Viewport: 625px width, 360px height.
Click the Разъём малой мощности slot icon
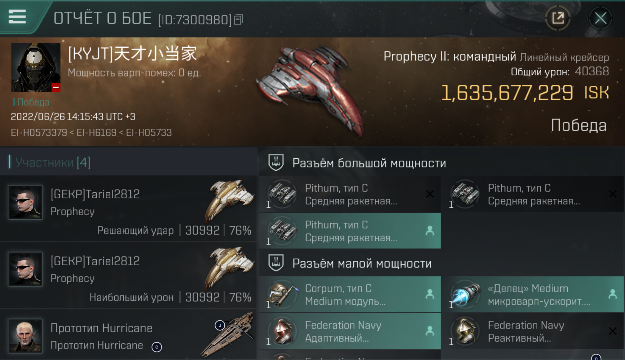point(276,263)
